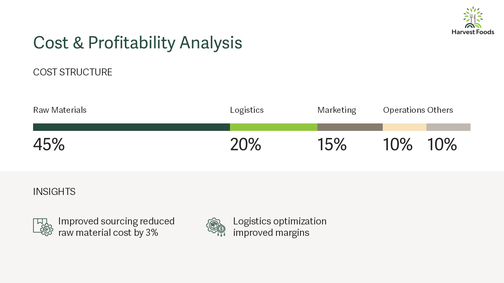Click the 45% value text
The image size is (504, 283).
point(49,145)
